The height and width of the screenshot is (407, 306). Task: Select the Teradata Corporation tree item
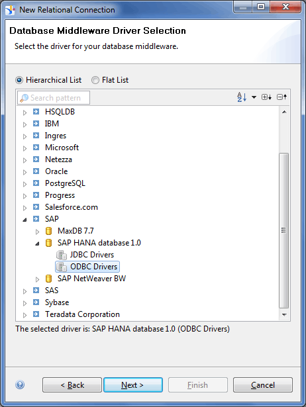click(82, 314)
